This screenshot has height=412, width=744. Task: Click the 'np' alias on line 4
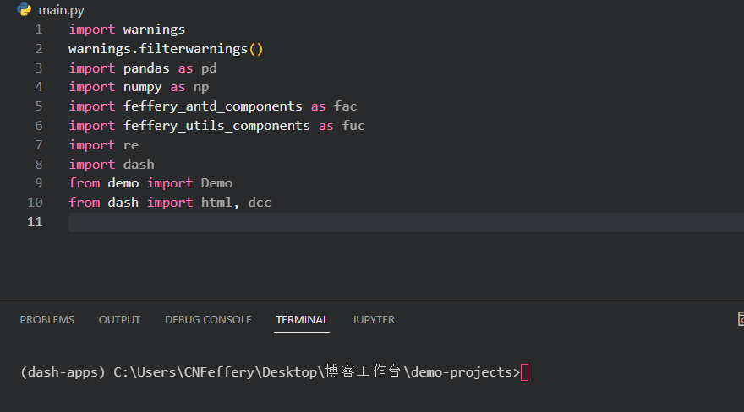201,88
